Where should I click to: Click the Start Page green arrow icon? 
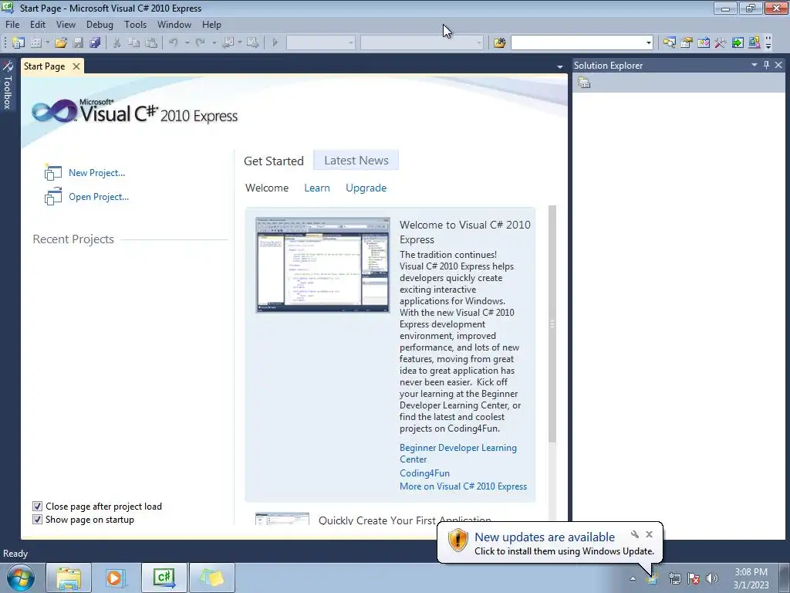pos(738,43)
